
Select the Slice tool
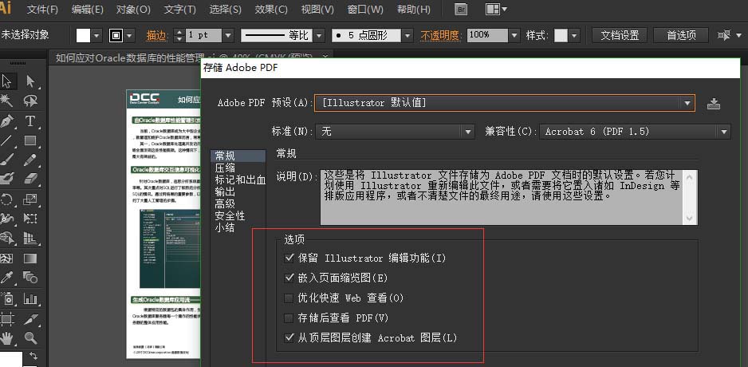[x=30, y=319]
